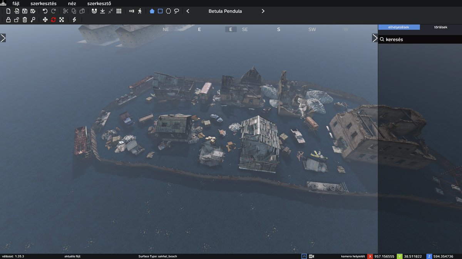Redo the last undone action
This screenshot has height=259, width=462.
[54, 11]
